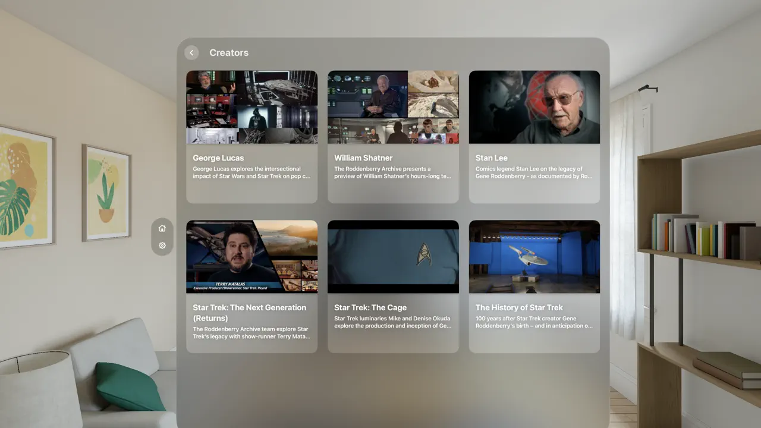Open the Stan Lee video thumbnail

[x=534, y=107]
